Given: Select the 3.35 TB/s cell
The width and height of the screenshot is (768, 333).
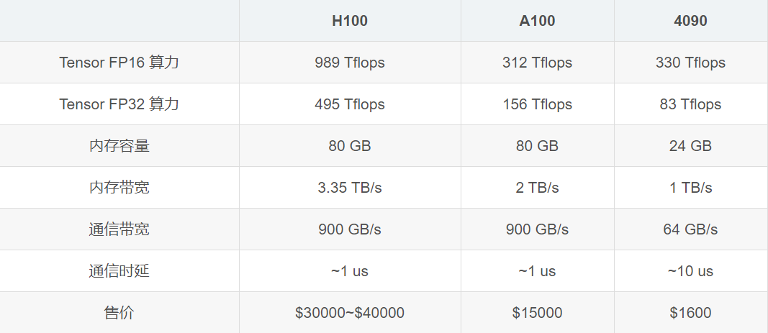Looking at the screenshot, I should coord(350,188).
